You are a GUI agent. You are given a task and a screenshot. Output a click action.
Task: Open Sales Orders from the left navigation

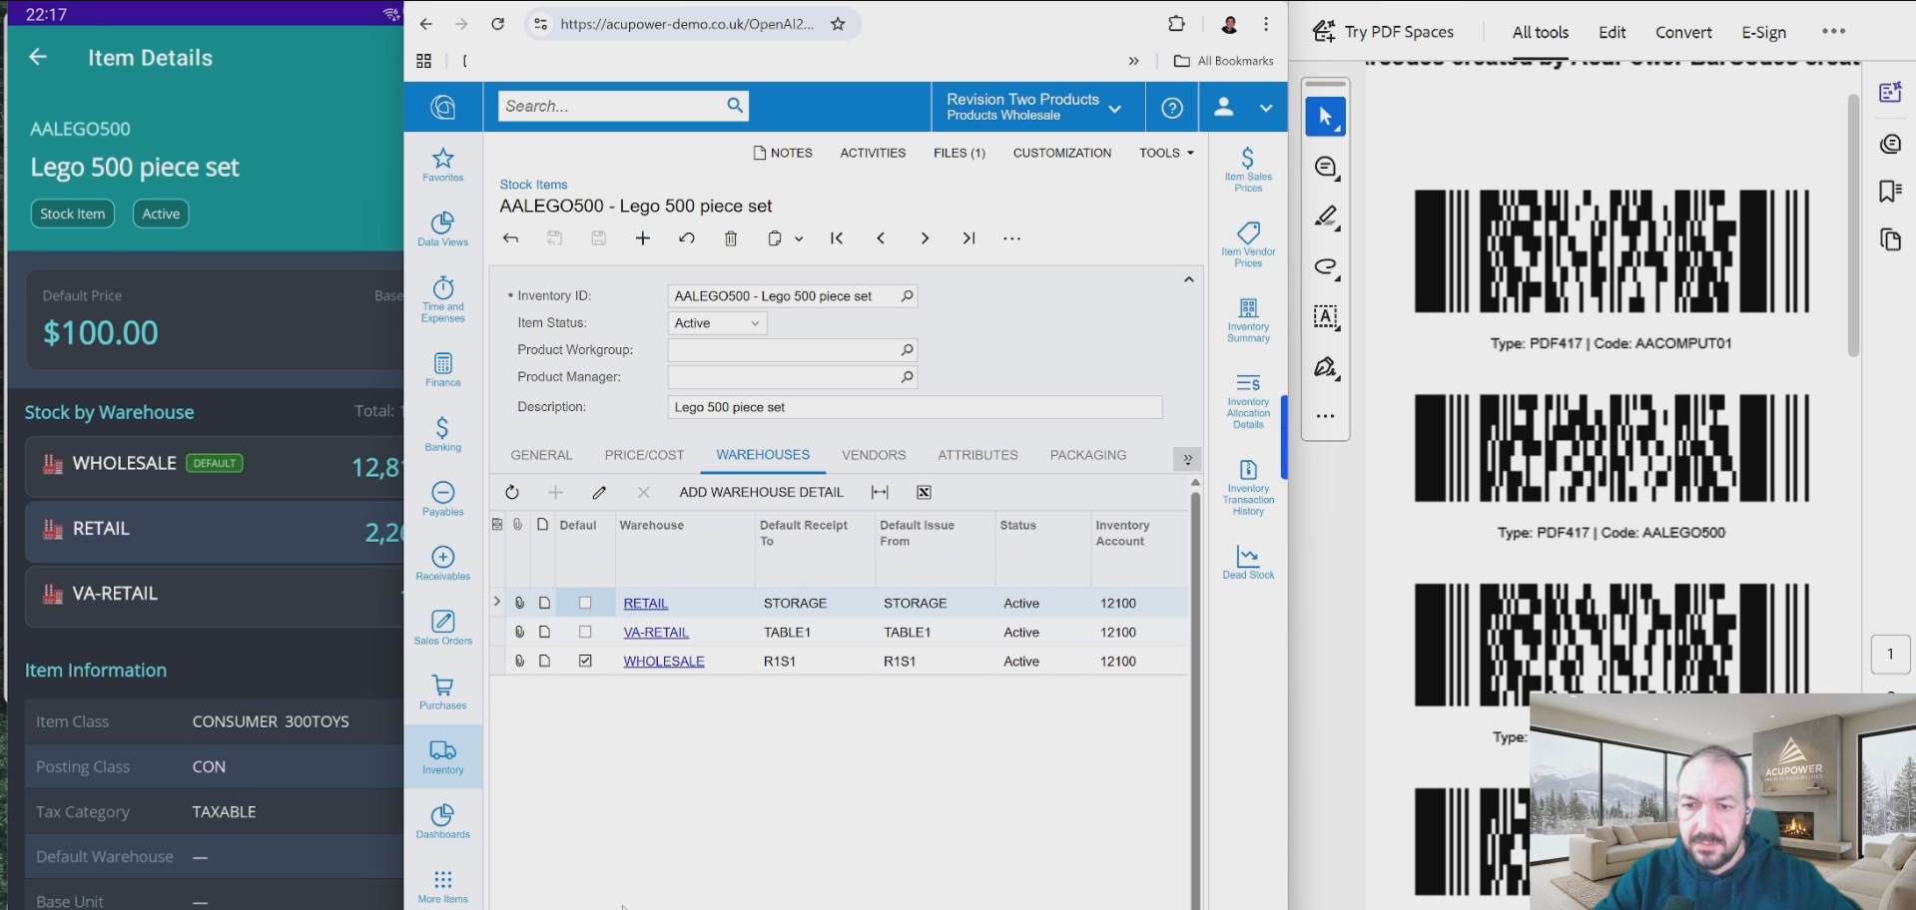[442, 627]
